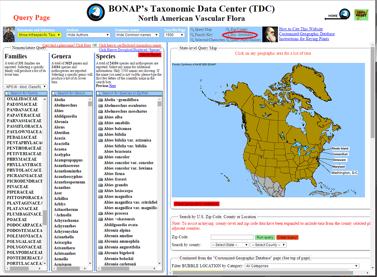The image size is (377, 277).
Task: Click map icon beside Abies amabilis
Action: [x=100, y=123]
